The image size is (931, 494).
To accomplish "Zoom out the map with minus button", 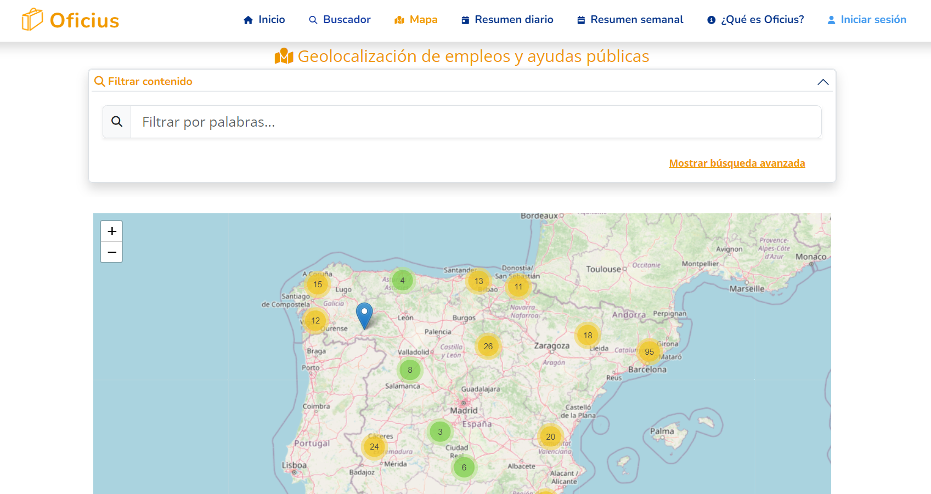I will [x=112, y=252].
